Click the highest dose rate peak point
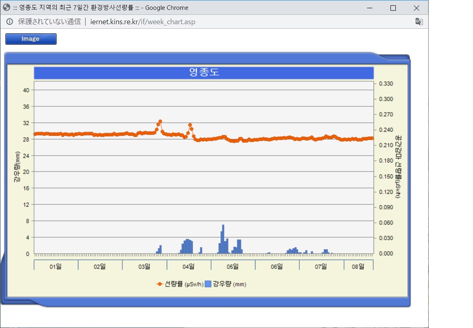Image resolution: width=473 pixels, height=328 pixels. click(160, 122)
